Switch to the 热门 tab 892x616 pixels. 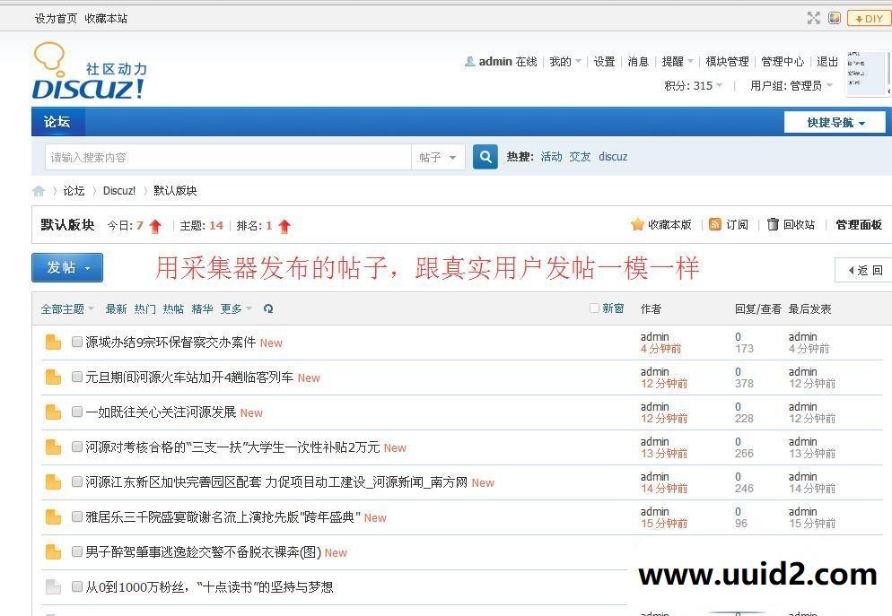tap(144, 308)
